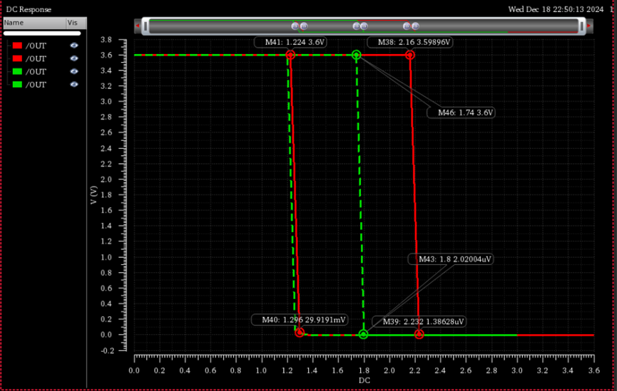Click green circle marker M43 on the 0V line
The image size is (617, 391).
(364, 335)
